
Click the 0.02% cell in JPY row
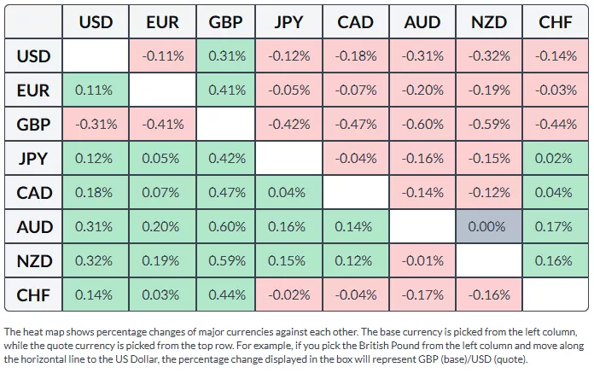tap(556, 159)
